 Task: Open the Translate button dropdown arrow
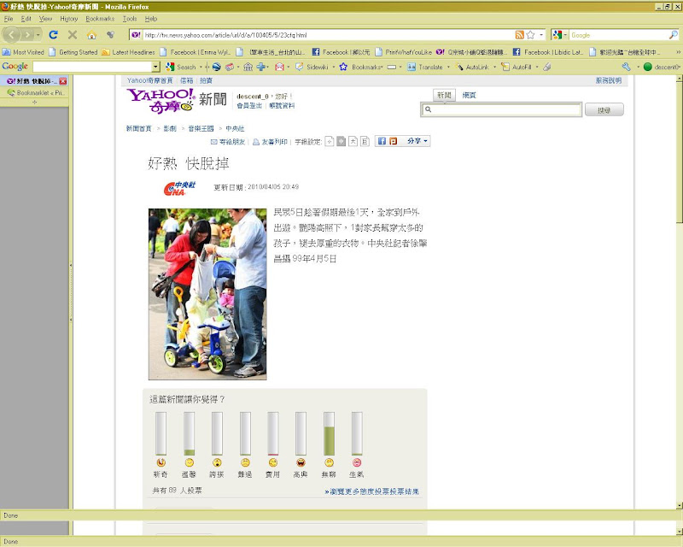click(448, 67)
